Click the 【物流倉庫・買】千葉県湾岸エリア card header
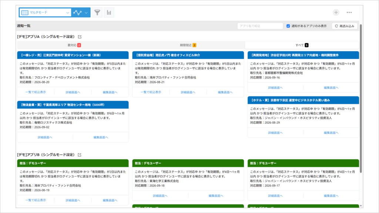 tap(73, 105)
